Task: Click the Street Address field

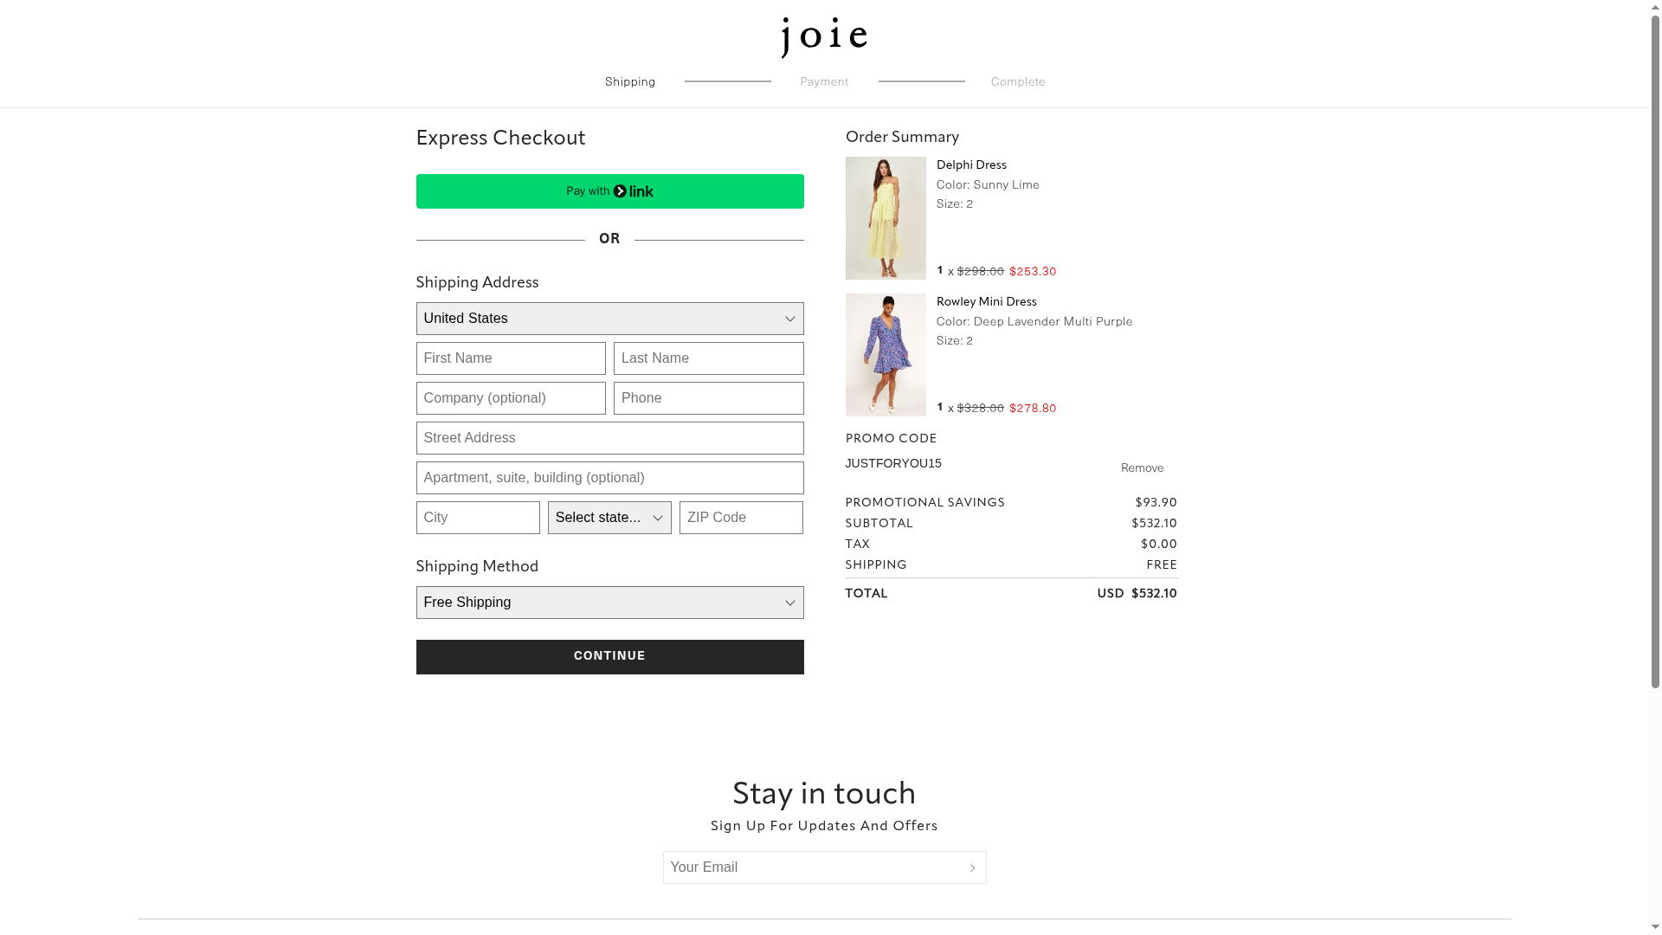Action: coord(609,438)
